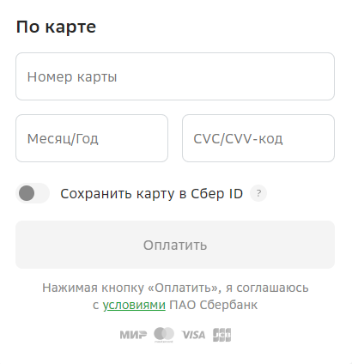This screenshot has height=364, width=352.
Task: Focus the 'Номер карты' input field
Action: [x=175, y=76]
